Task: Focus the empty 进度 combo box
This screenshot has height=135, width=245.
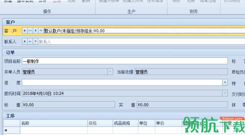Action: tap(122, 82)
